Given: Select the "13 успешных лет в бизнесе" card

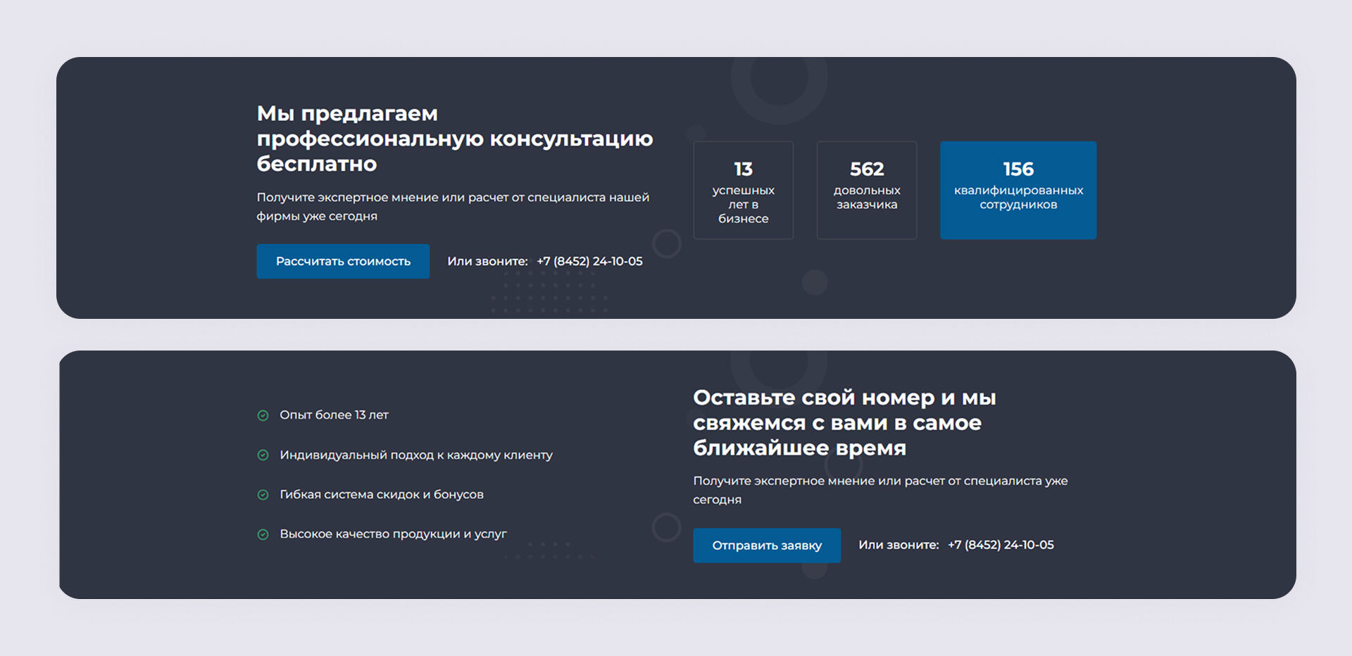Looking at the screenshot, I should [x=743, y=190].
